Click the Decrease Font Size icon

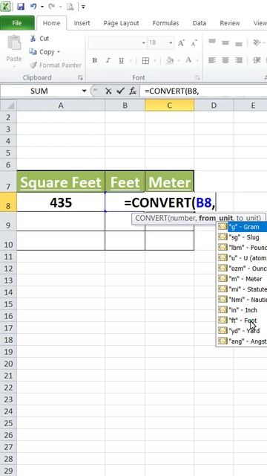point(194,43)
